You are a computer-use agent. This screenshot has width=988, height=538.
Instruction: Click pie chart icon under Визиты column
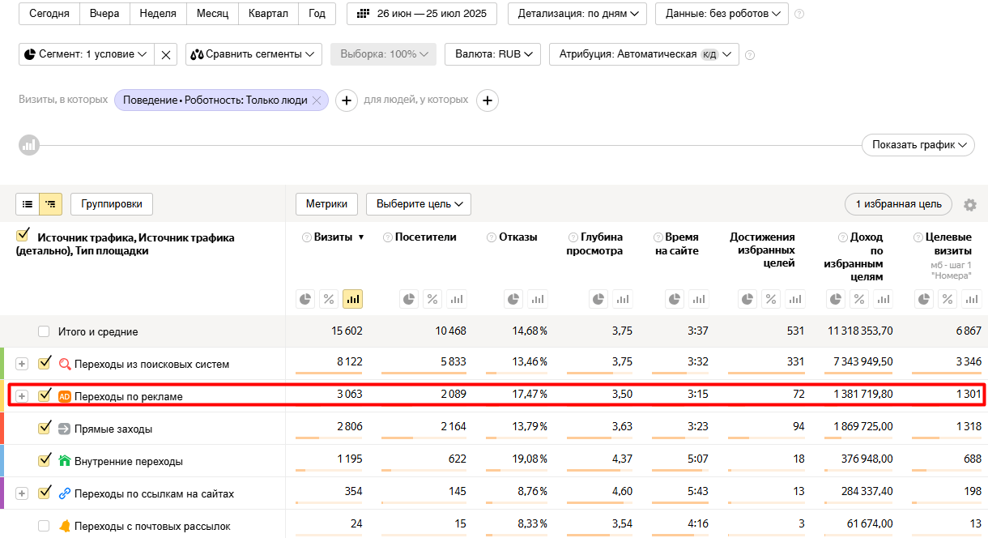[305, 299]
